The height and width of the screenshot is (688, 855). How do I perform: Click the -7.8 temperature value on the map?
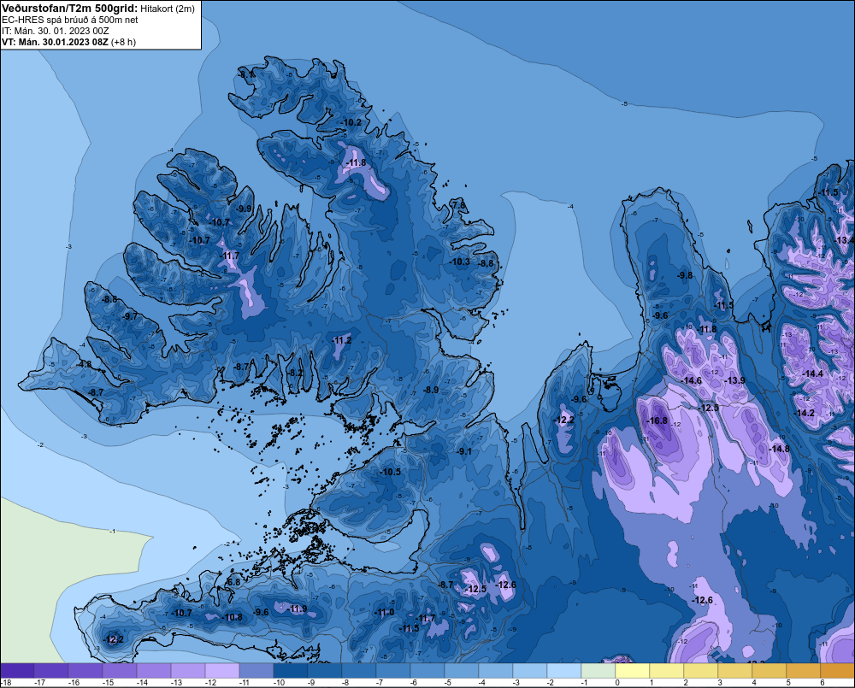[x=458, y=205]
